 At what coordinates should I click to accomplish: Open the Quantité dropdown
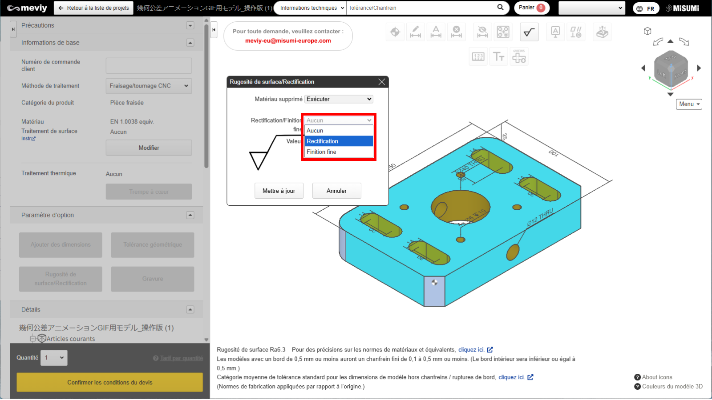click(54, 358)
